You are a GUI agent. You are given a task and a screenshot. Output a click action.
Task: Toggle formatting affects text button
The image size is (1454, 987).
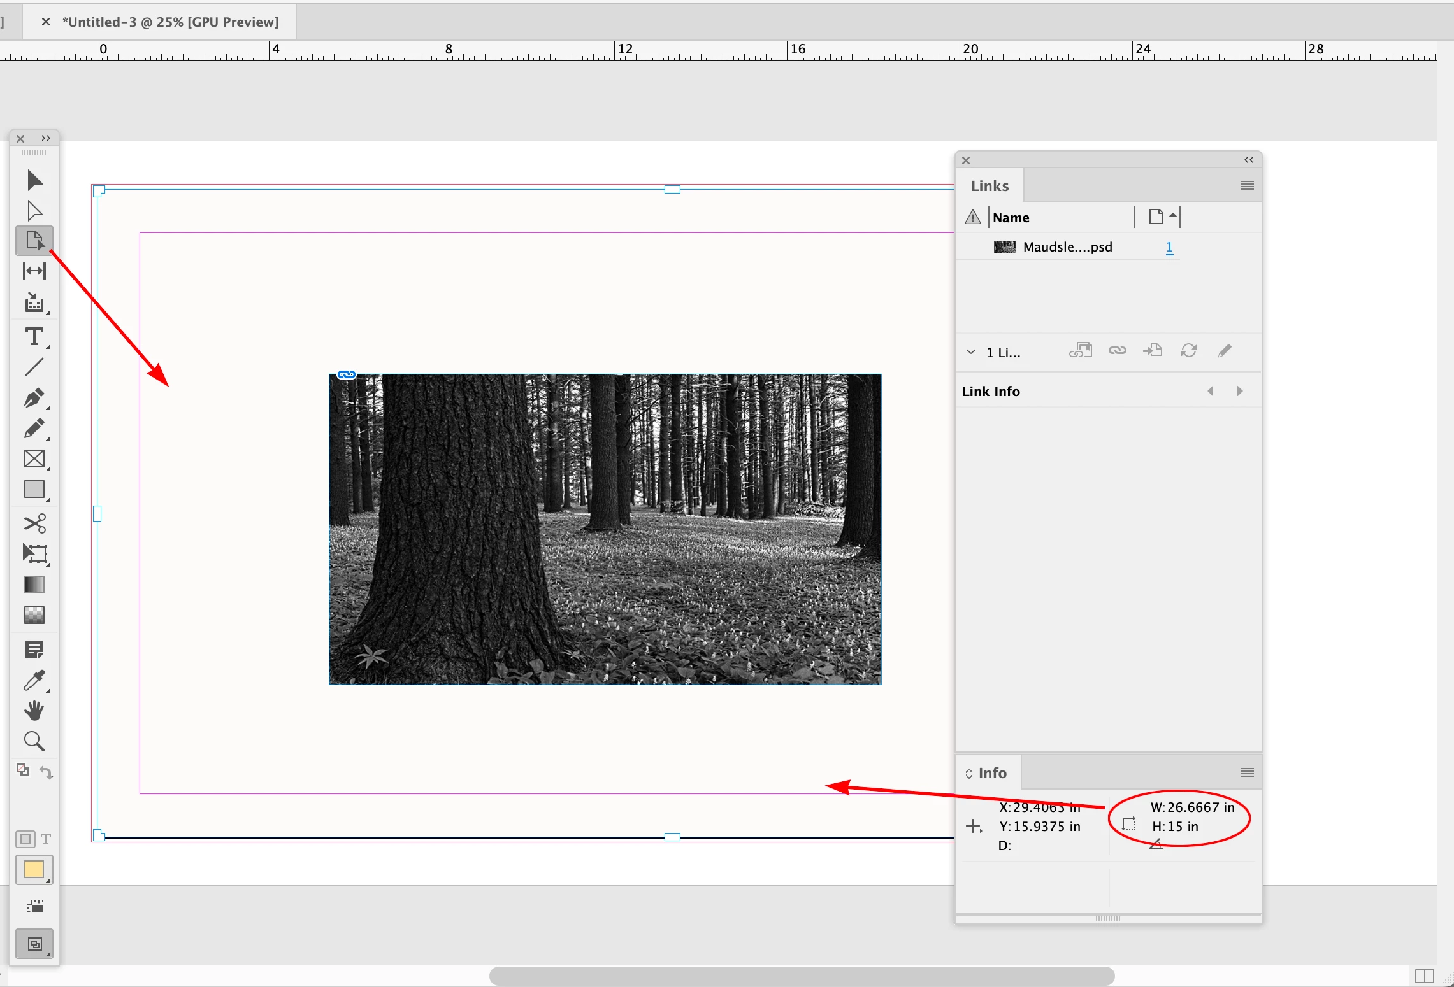click(46, 839)
